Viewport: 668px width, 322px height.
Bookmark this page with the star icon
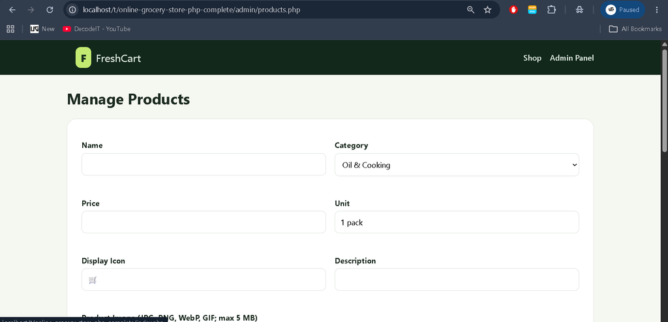[488, 10]
